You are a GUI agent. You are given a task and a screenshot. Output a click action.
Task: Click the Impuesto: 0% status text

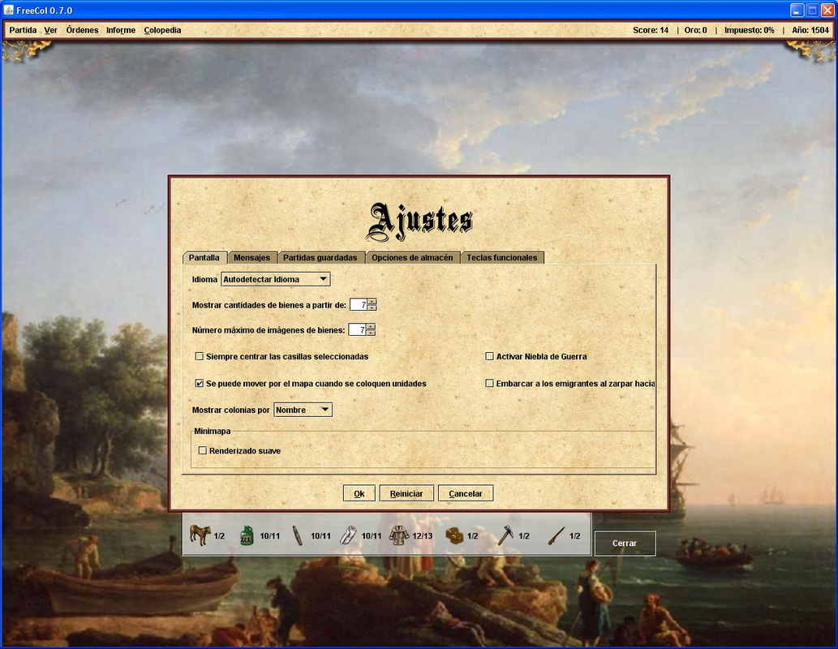(x=750, y=30)
